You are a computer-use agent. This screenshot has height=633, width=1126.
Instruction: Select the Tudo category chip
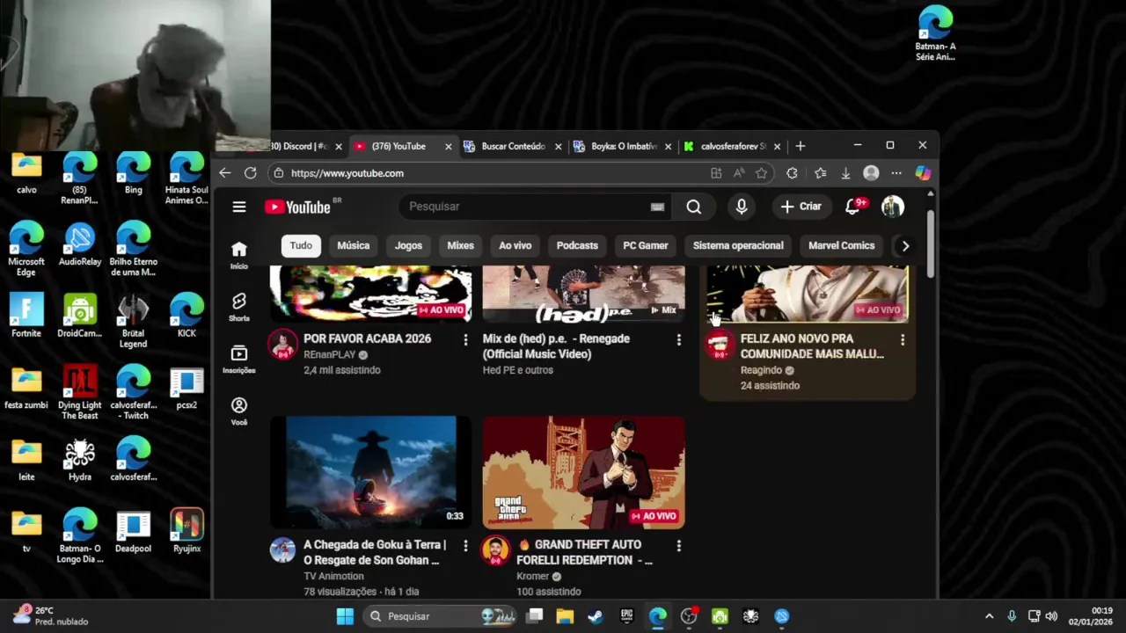click(301, 246)
